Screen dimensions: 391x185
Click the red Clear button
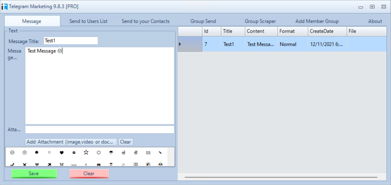click(x=89, y=173)
